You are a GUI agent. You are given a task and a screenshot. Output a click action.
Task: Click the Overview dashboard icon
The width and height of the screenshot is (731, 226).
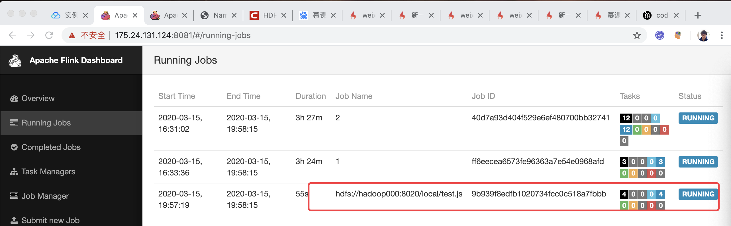click(x=14, y=99)
